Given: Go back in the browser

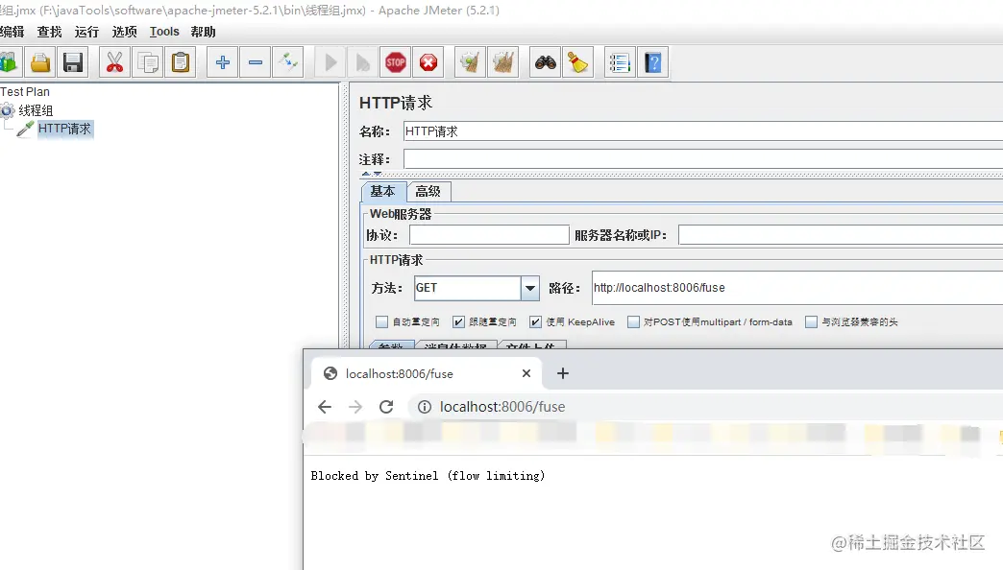Looking at the screenshot, I should pos(325,407).
